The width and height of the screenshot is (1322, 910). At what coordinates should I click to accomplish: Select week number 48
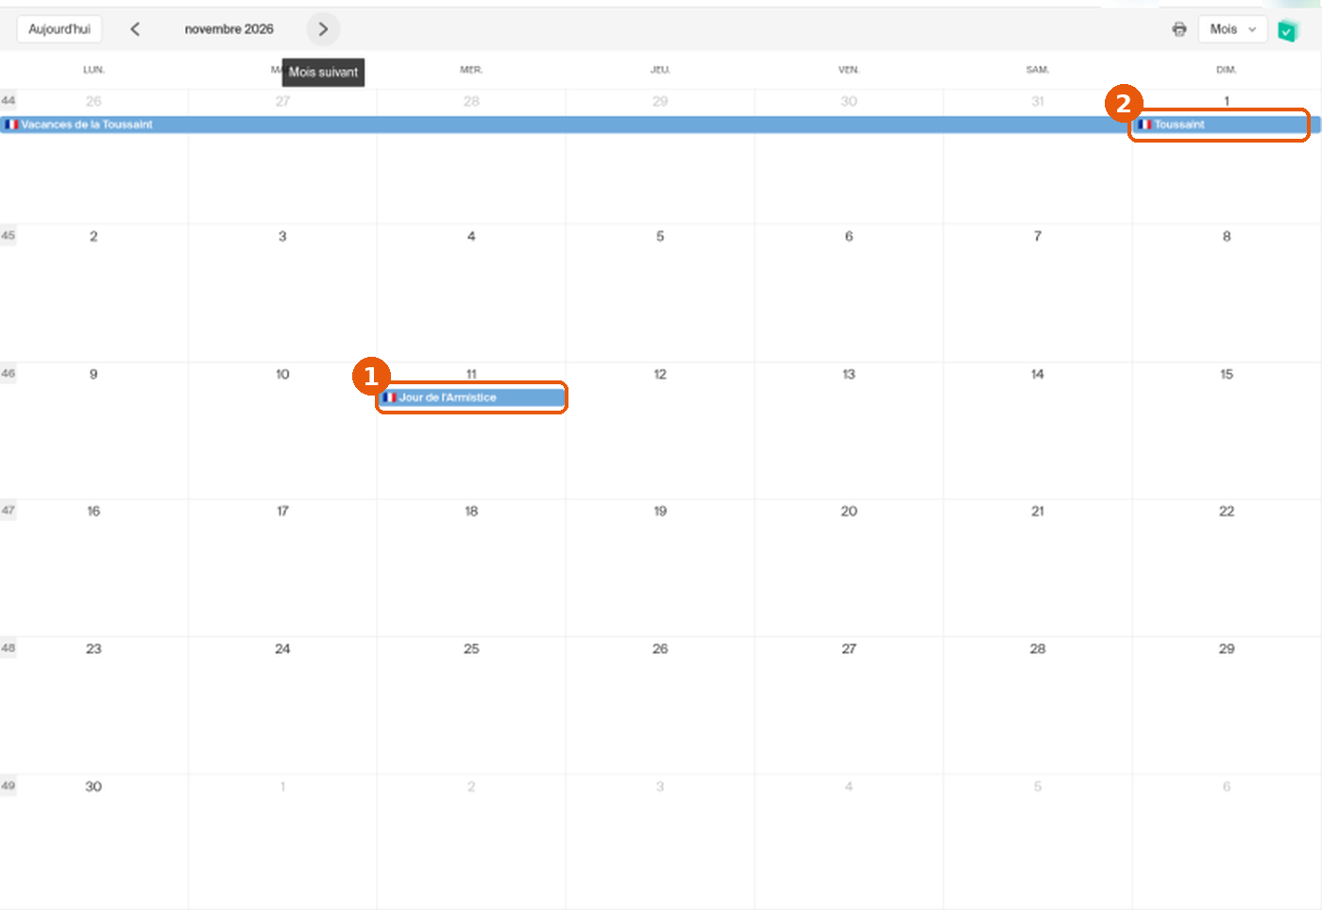8,649
